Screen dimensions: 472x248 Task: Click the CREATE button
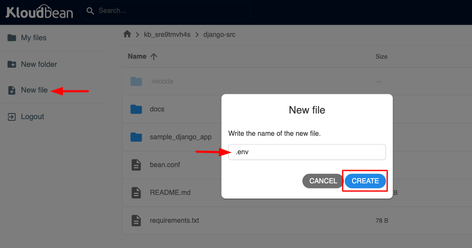point(365,181)
